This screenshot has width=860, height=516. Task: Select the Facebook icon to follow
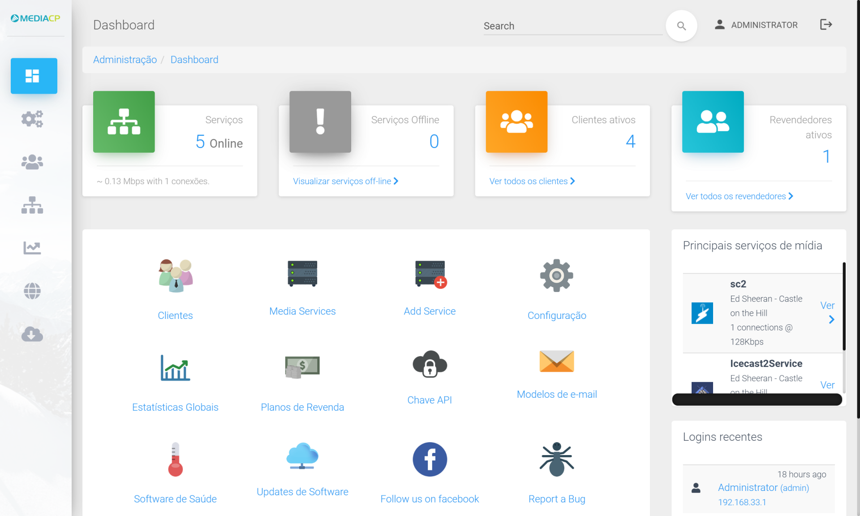tap(429, 459)
